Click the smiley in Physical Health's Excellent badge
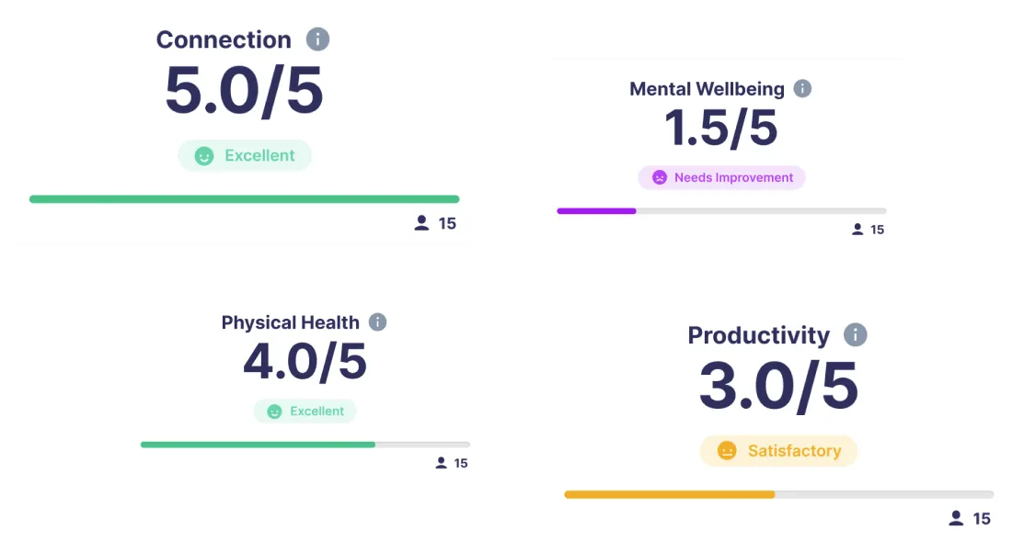 274,411
